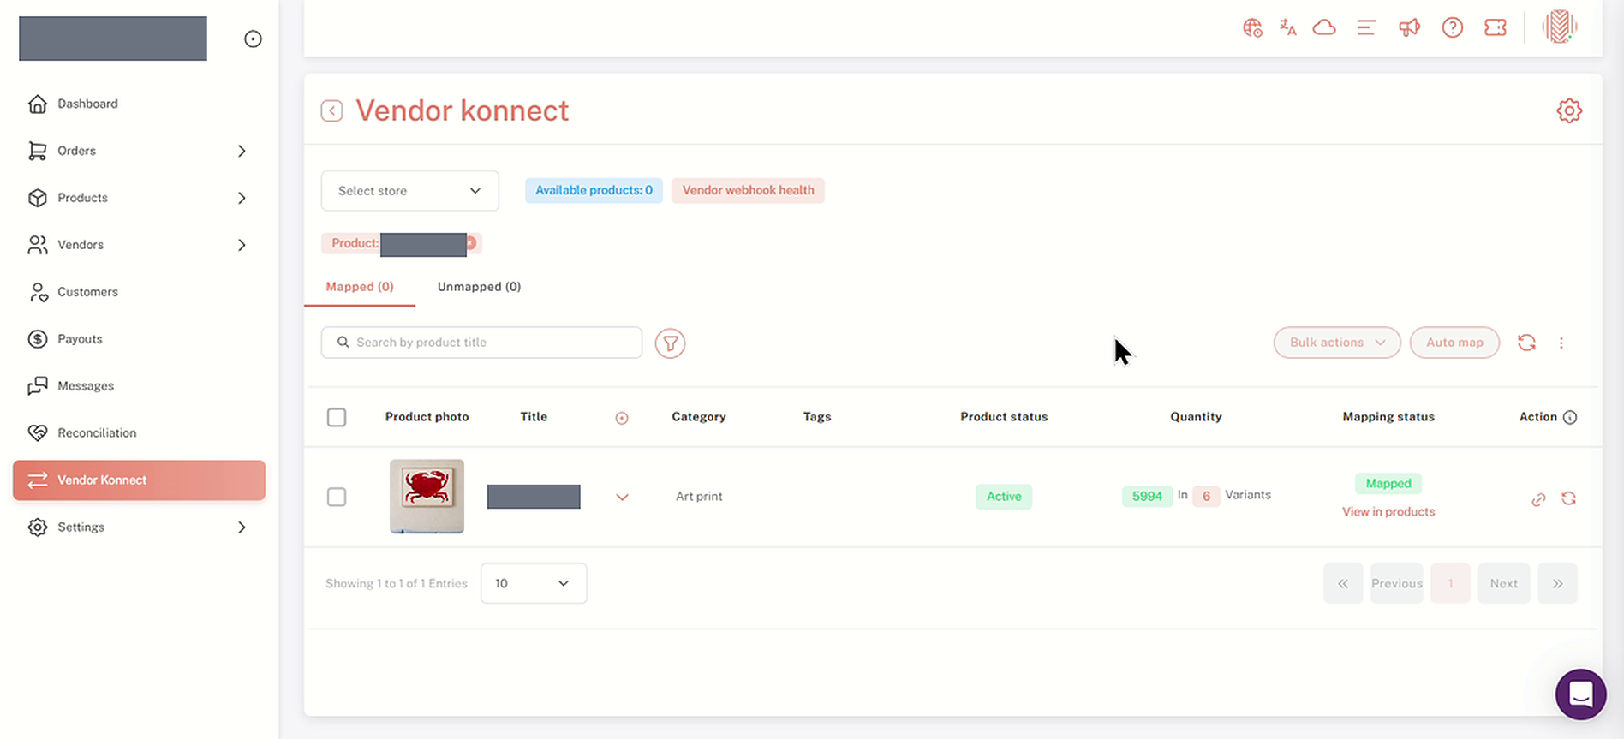Open the list lines icon in header
Viewport: 1624px width, 739px height.
(x=1366, y=27)
